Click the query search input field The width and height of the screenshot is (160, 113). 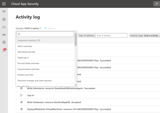coord(45,34)
